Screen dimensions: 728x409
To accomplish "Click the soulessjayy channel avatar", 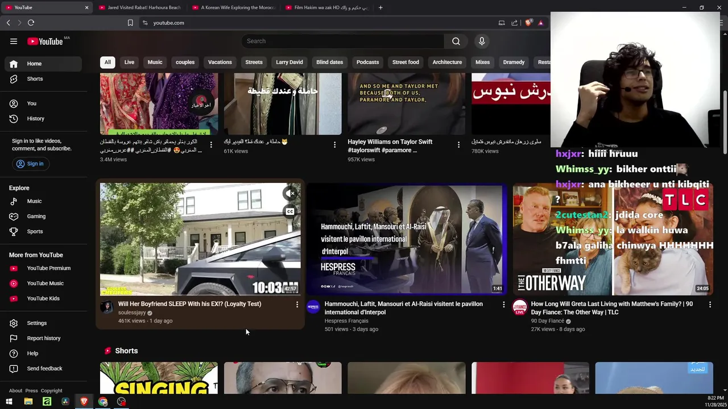I will point(106,307).
